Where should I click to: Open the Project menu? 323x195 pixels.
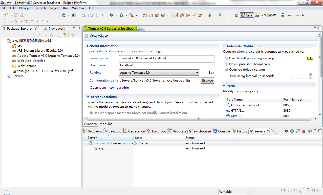coord(54,8)
